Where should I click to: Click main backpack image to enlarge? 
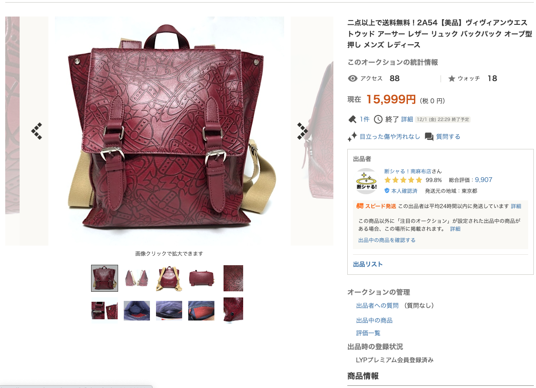[x=169, y=131]
